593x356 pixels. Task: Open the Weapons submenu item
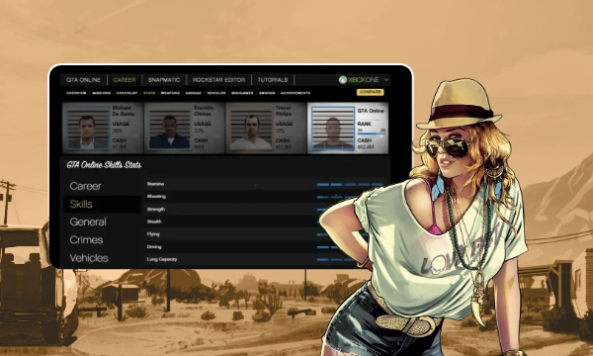click(170, 93)
